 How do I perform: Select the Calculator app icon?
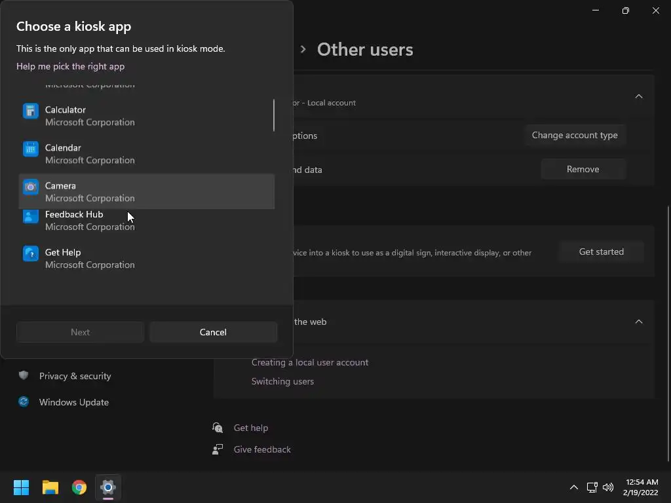pyautogui.click(x=31, y=111)
